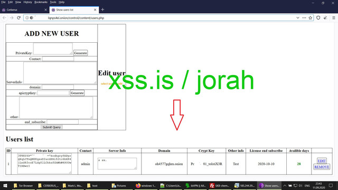This screenshot has height=190, width=338.
Task: Switch to FileZilla taskbar item
Action: coord(220,185)
